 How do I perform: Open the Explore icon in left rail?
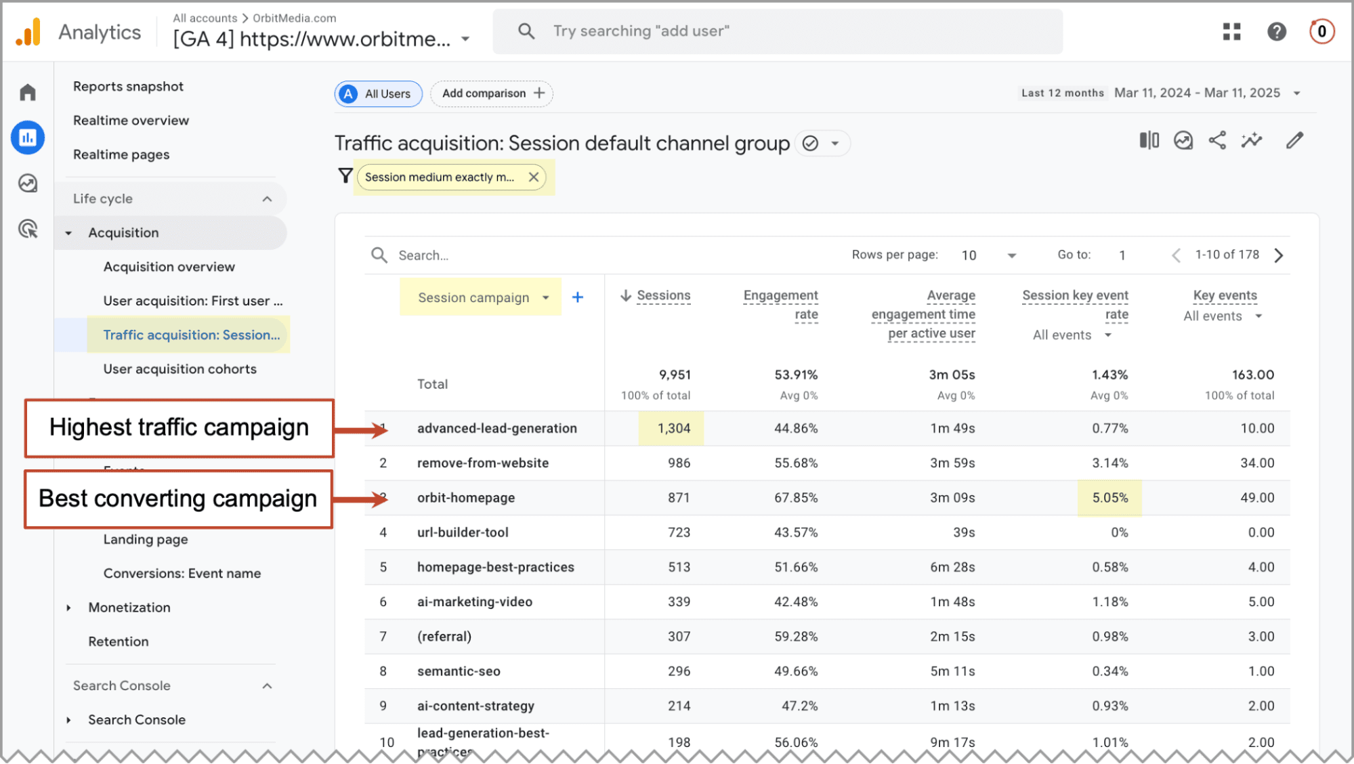pos(28,184)
